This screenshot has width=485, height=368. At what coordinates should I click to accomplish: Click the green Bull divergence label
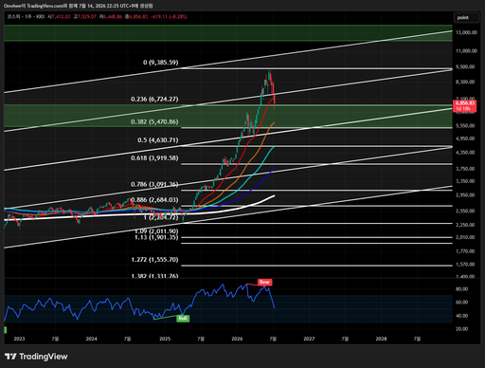(183, 319)
